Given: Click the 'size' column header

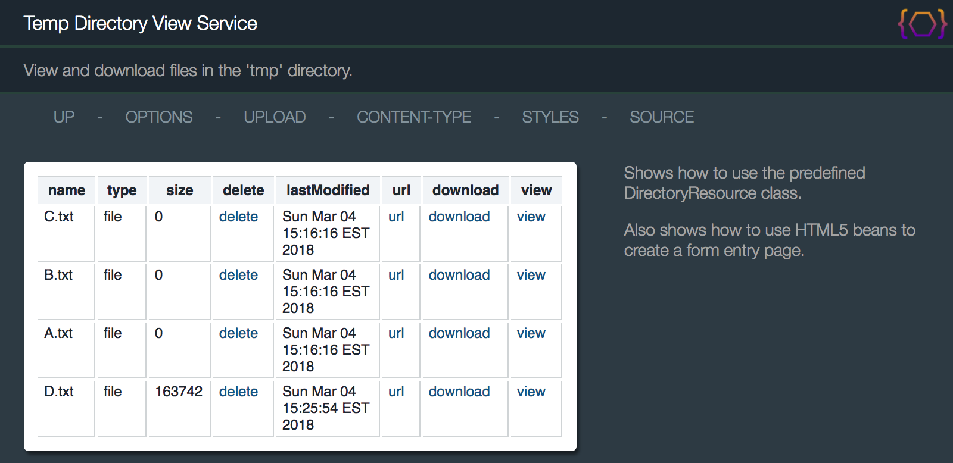Looking at the screenshot, I should pyautogui.click(x=180, y=190).
